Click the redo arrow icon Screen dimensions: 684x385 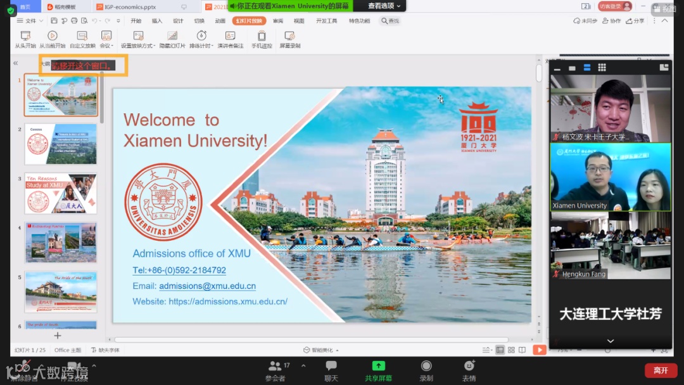click(x=107, y=20)
